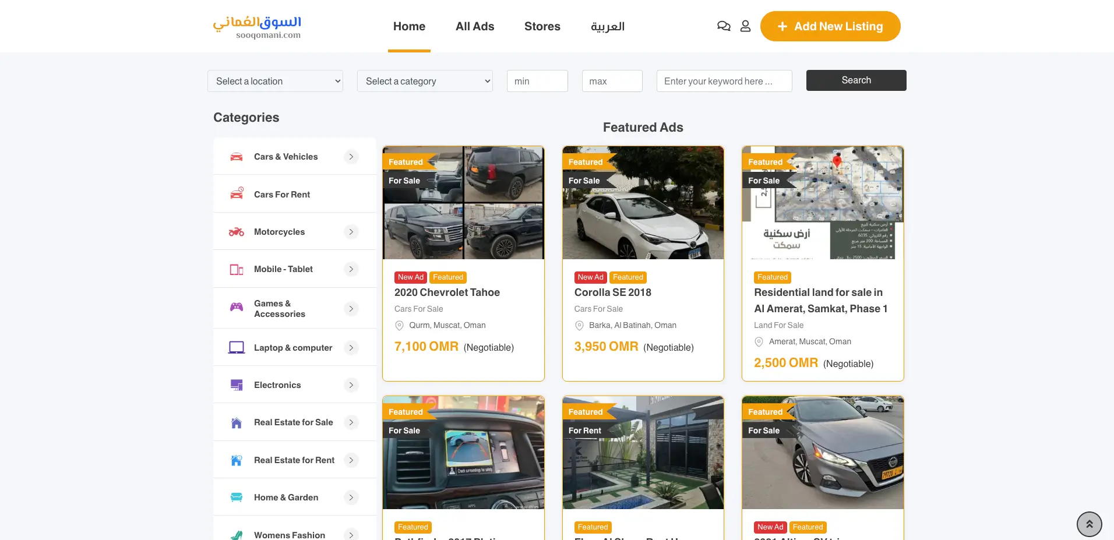Click Barka, Al Batinah, Oman location text
Screen dimensions: 1114x540
633,325
